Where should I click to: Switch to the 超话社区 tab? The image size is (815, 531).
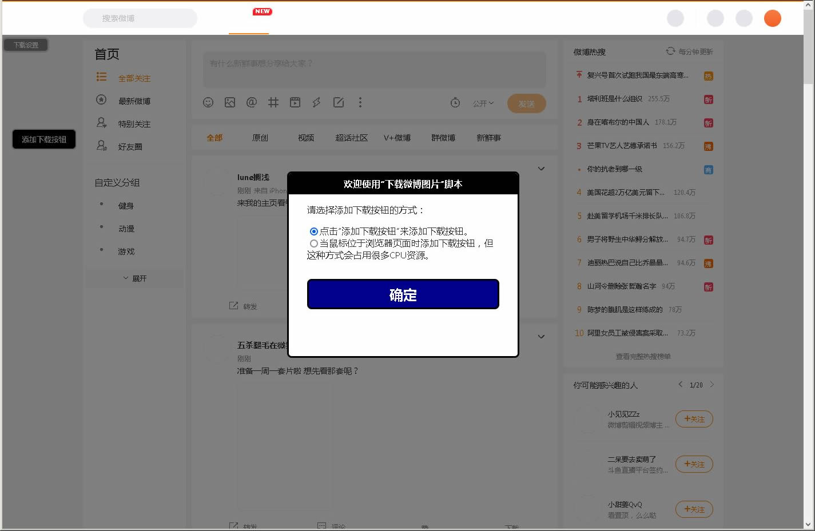point(351,138)
